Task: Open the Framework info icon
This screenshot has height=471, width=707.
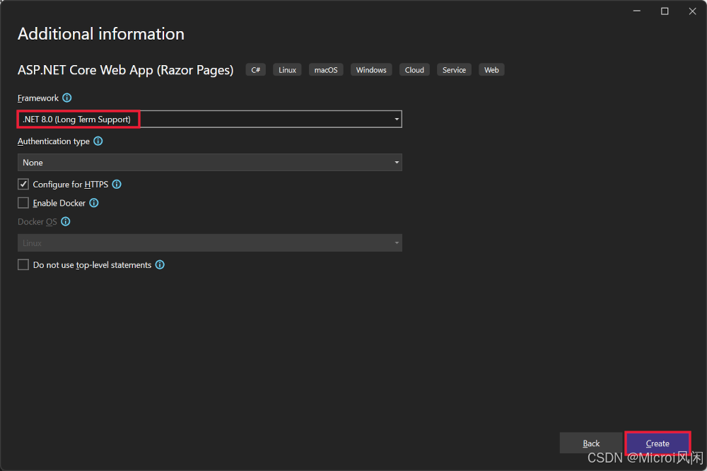Action: tap(66, 98)
